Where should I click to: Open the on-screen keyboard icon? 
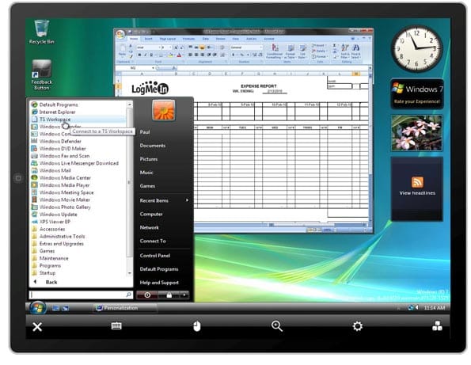pos(116,326)
